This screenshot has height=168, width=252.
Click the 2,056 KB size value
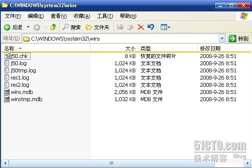click(125, 92)
